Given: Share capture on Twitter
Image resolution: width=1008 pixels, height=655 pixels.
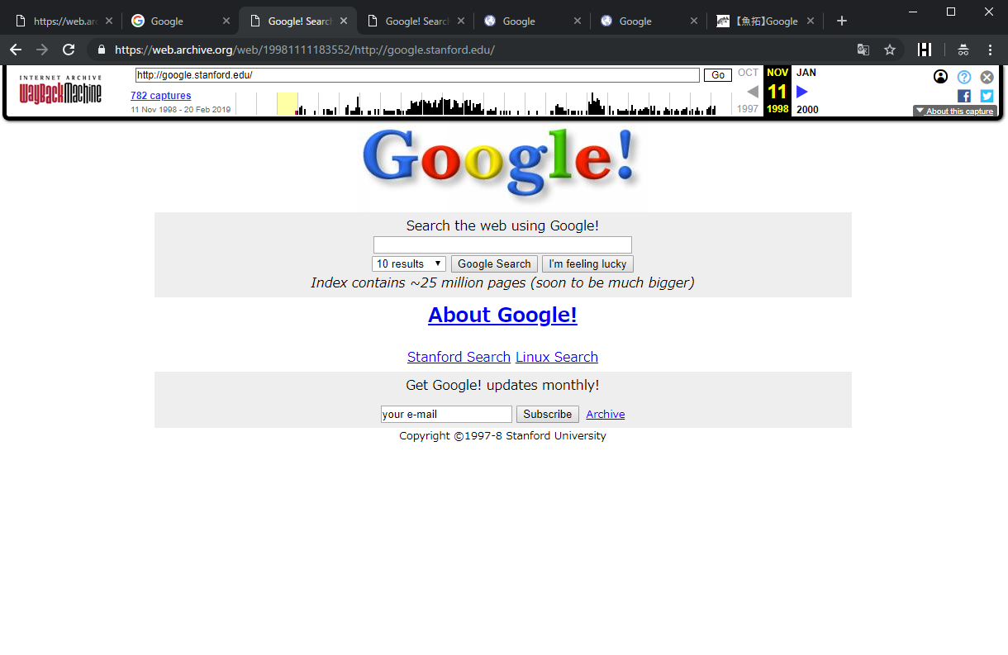Looking at the screenshot, I should coord(987,96).
